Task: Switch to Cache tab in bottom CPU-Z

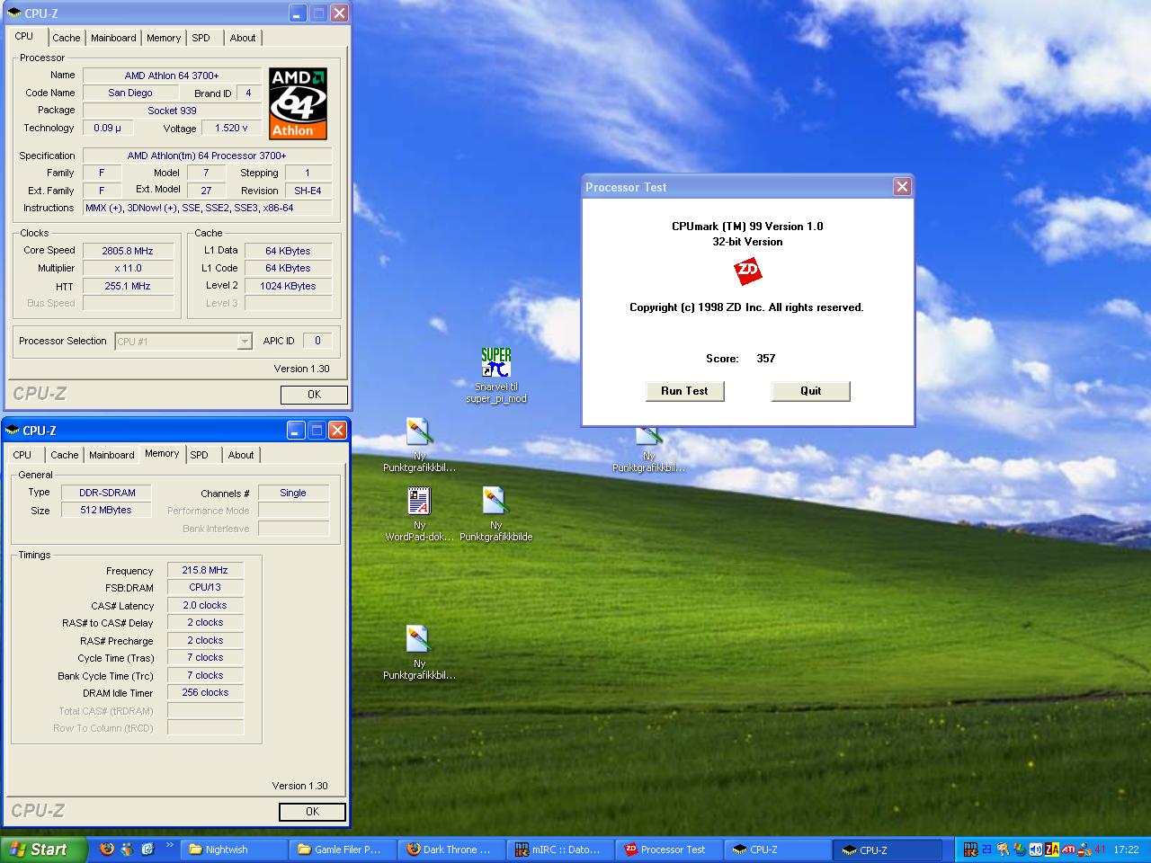Action: 64,455
